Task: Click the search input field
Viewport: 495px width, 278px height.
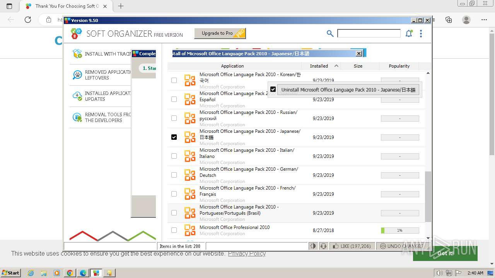Action: pos(369,34)
